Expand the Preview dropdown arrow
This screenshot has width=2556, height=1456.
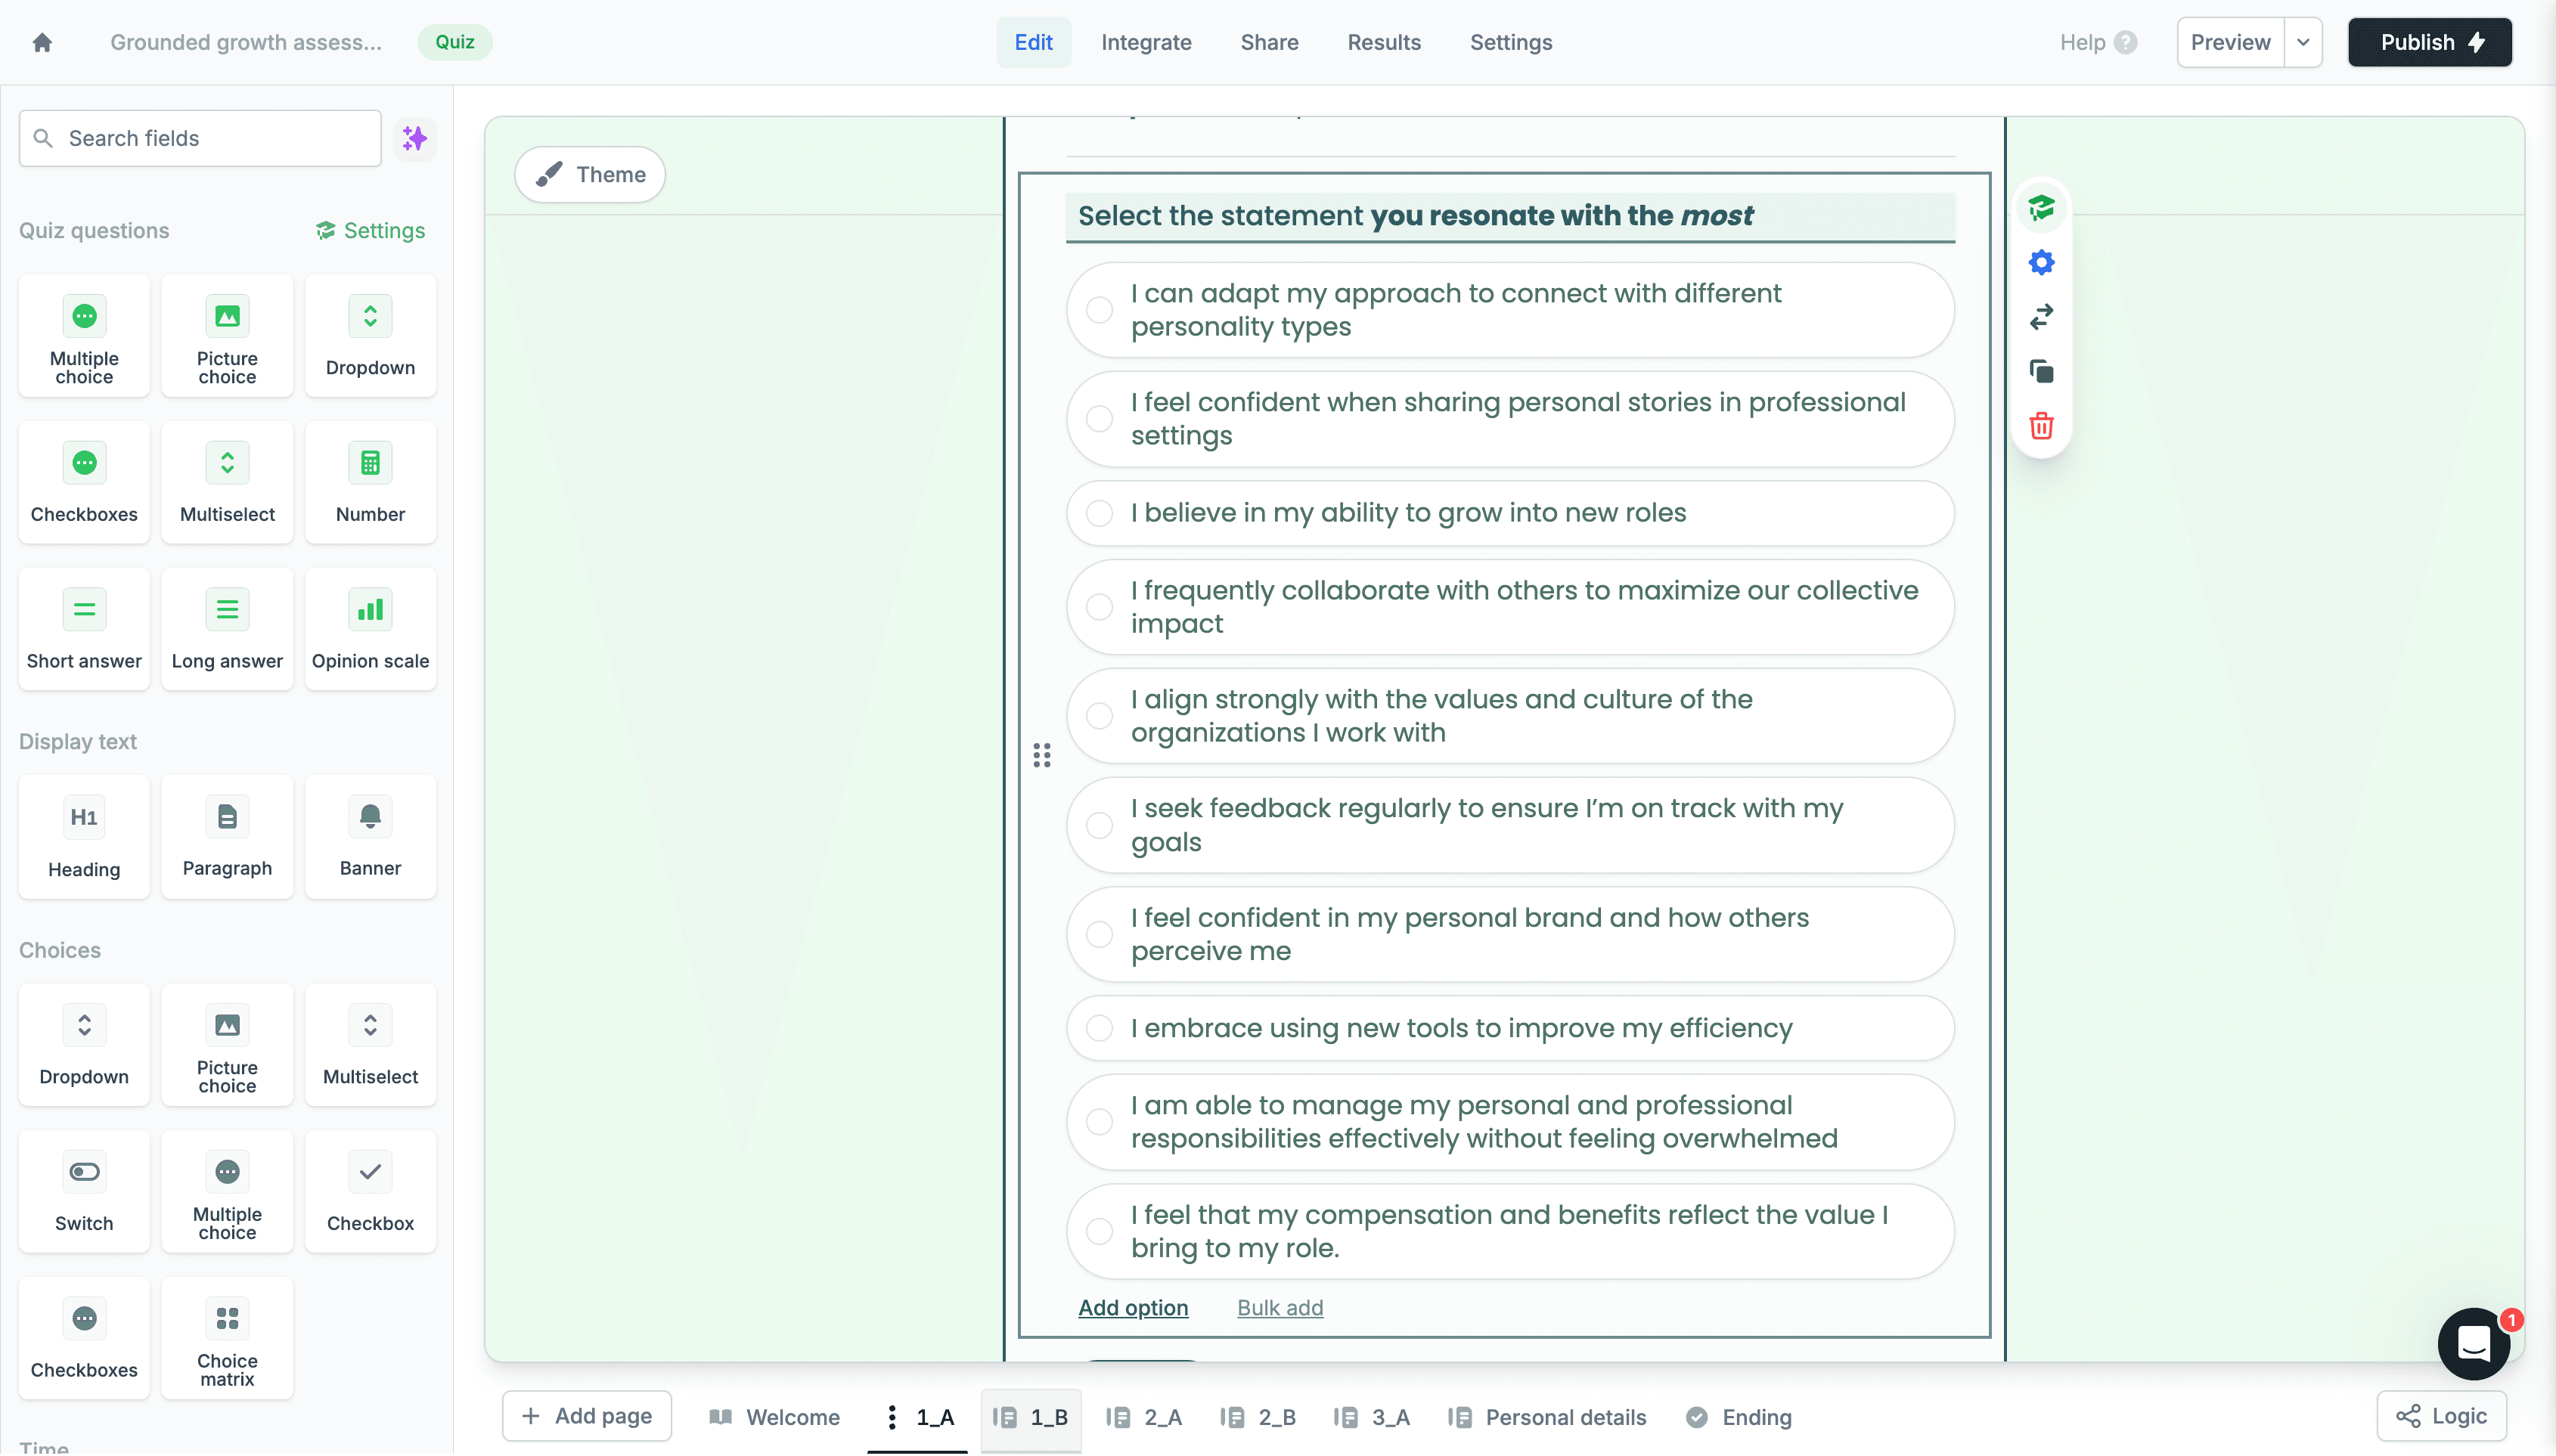click(x=2303, y=42)
